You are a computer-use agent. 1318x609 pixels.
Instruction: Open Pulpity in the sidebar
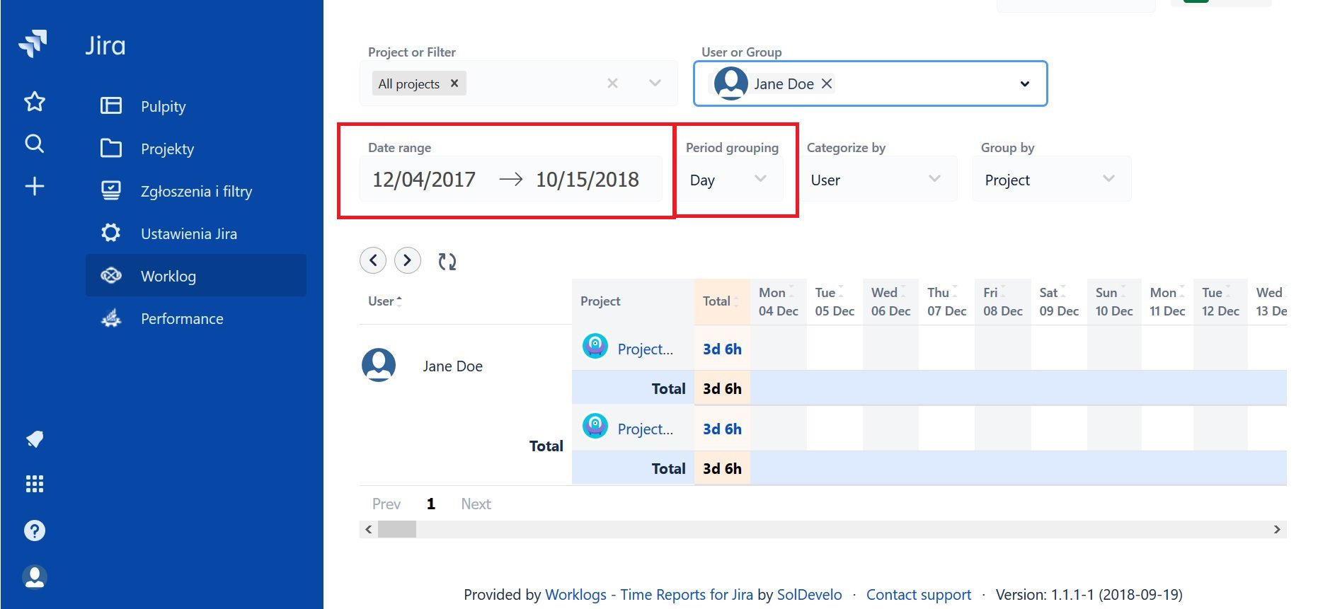pos(196,106)
